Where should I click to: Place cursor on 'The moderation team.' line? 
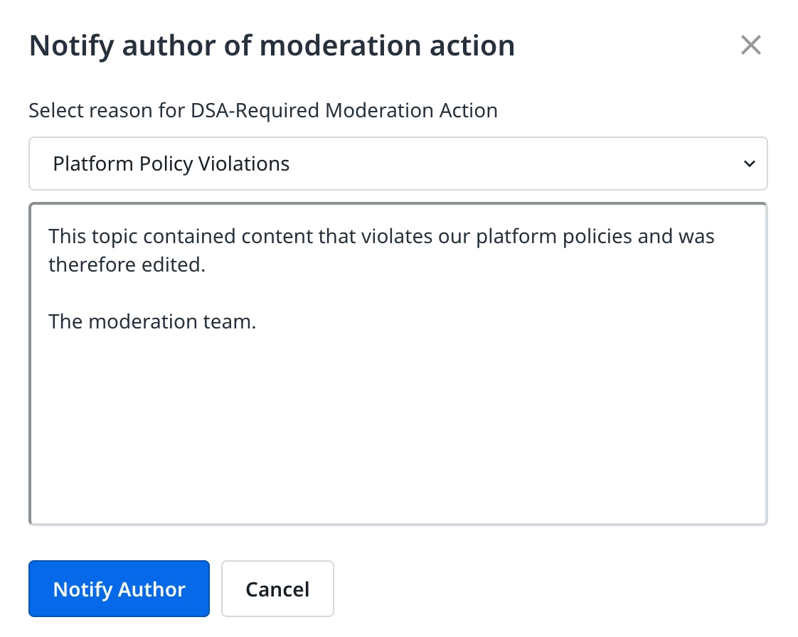tap(152, 321)
